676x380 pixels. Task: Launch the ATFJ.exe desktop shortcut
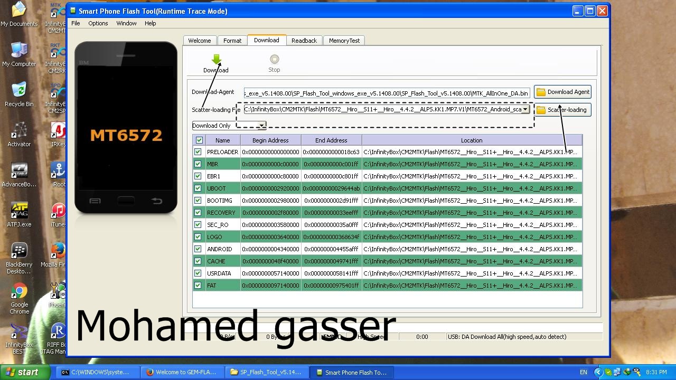[x=19, y=215]
